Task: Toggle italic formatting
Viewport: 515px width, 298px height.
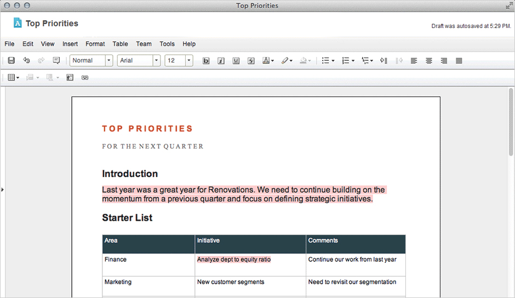Action: (x=221, y=61)
